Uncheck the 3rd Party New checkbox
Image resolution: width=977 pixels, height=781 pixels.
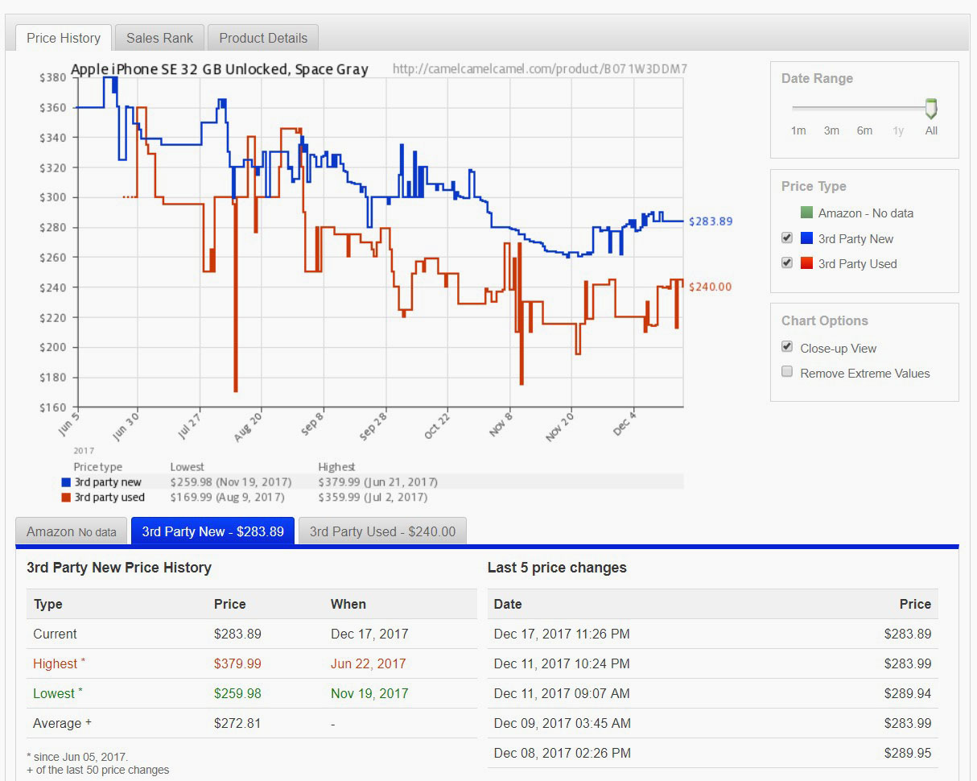pos(787,238)
